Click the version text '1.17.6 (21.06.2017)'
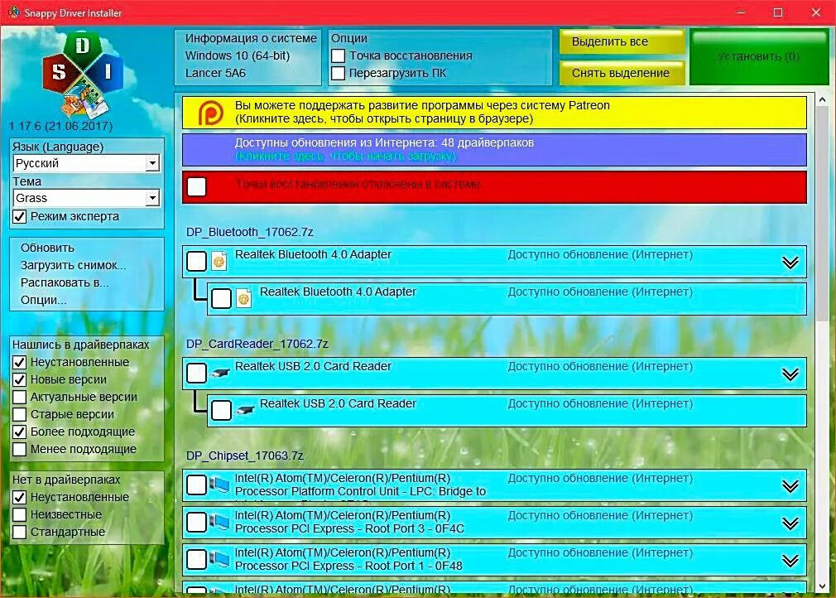 [x=60, y=127]
